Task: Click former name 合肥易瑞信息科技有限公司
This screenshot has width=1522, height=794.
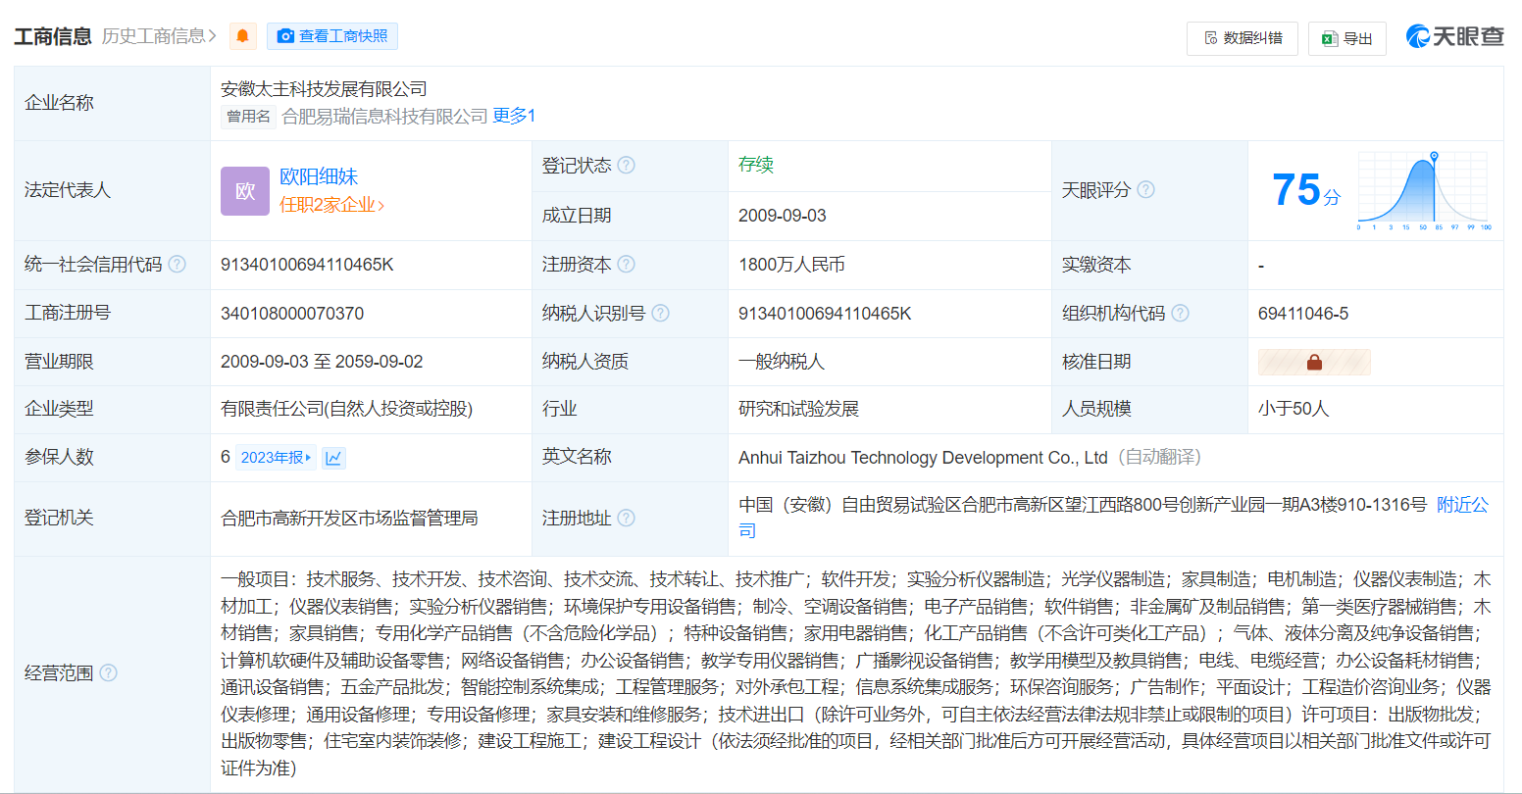Action: coord(384,117)
